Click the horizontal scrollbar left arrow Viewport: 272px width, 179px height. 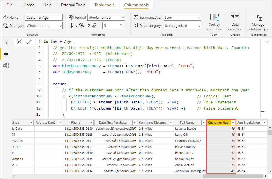14,176
